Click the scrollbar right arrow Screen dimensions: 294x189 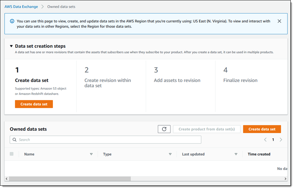(286, 179)
